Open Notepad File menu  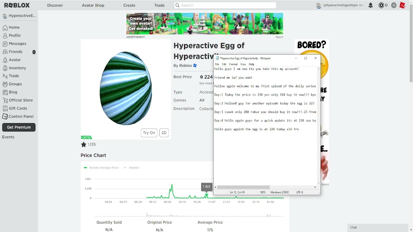[x=217, y=64]
